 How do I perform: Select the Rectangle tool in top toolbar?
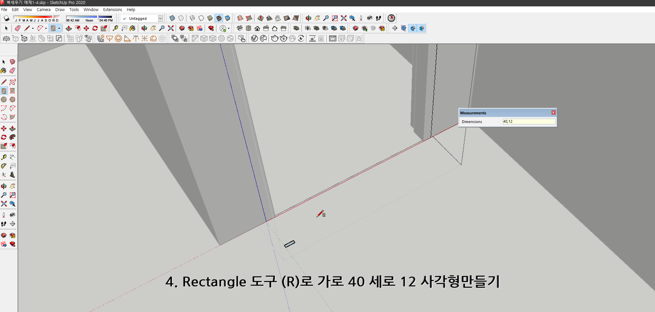pyautogui.click(x=53, y=28)
